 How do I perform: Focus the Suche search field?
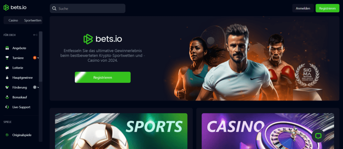pos(87,8)
